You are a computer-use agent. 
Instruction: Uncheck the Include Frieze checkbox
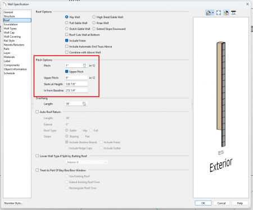67,40
